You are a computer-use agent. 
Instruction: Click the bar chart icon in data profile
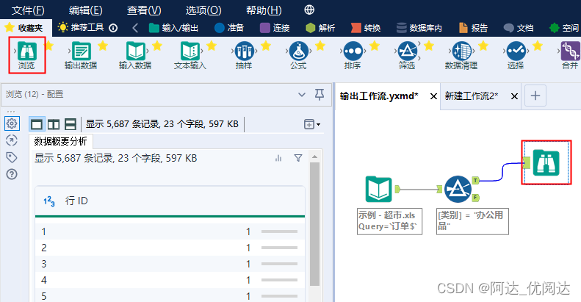(x=278, y=158)
